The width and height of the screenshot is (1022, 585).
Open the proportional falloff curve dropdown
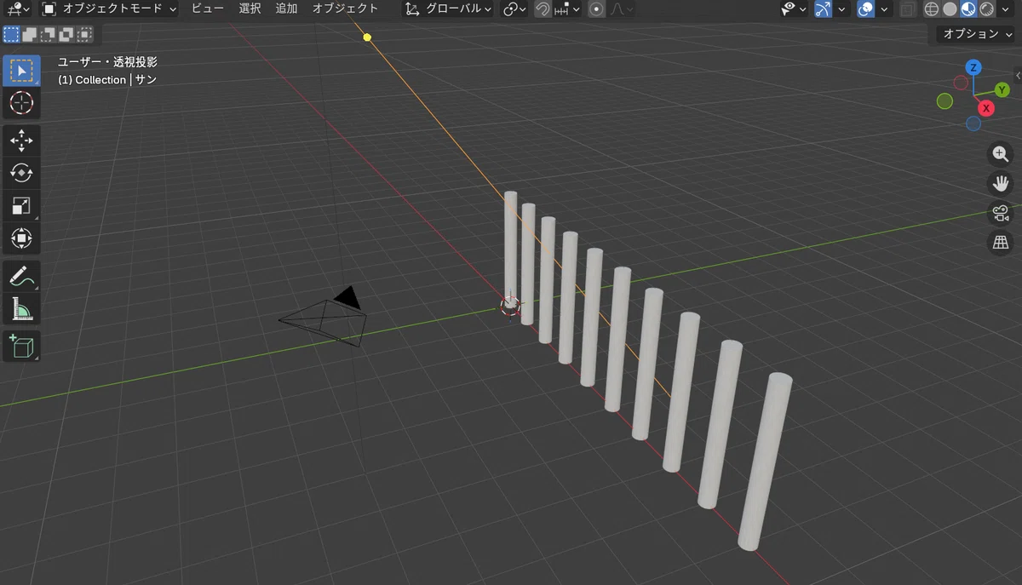621,9
